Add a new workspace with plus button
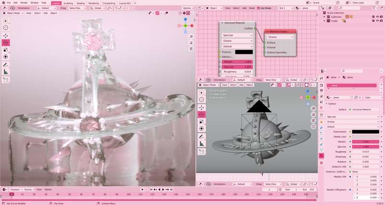Viewport: 385px width, 205px height. click(x=135, y=3)
